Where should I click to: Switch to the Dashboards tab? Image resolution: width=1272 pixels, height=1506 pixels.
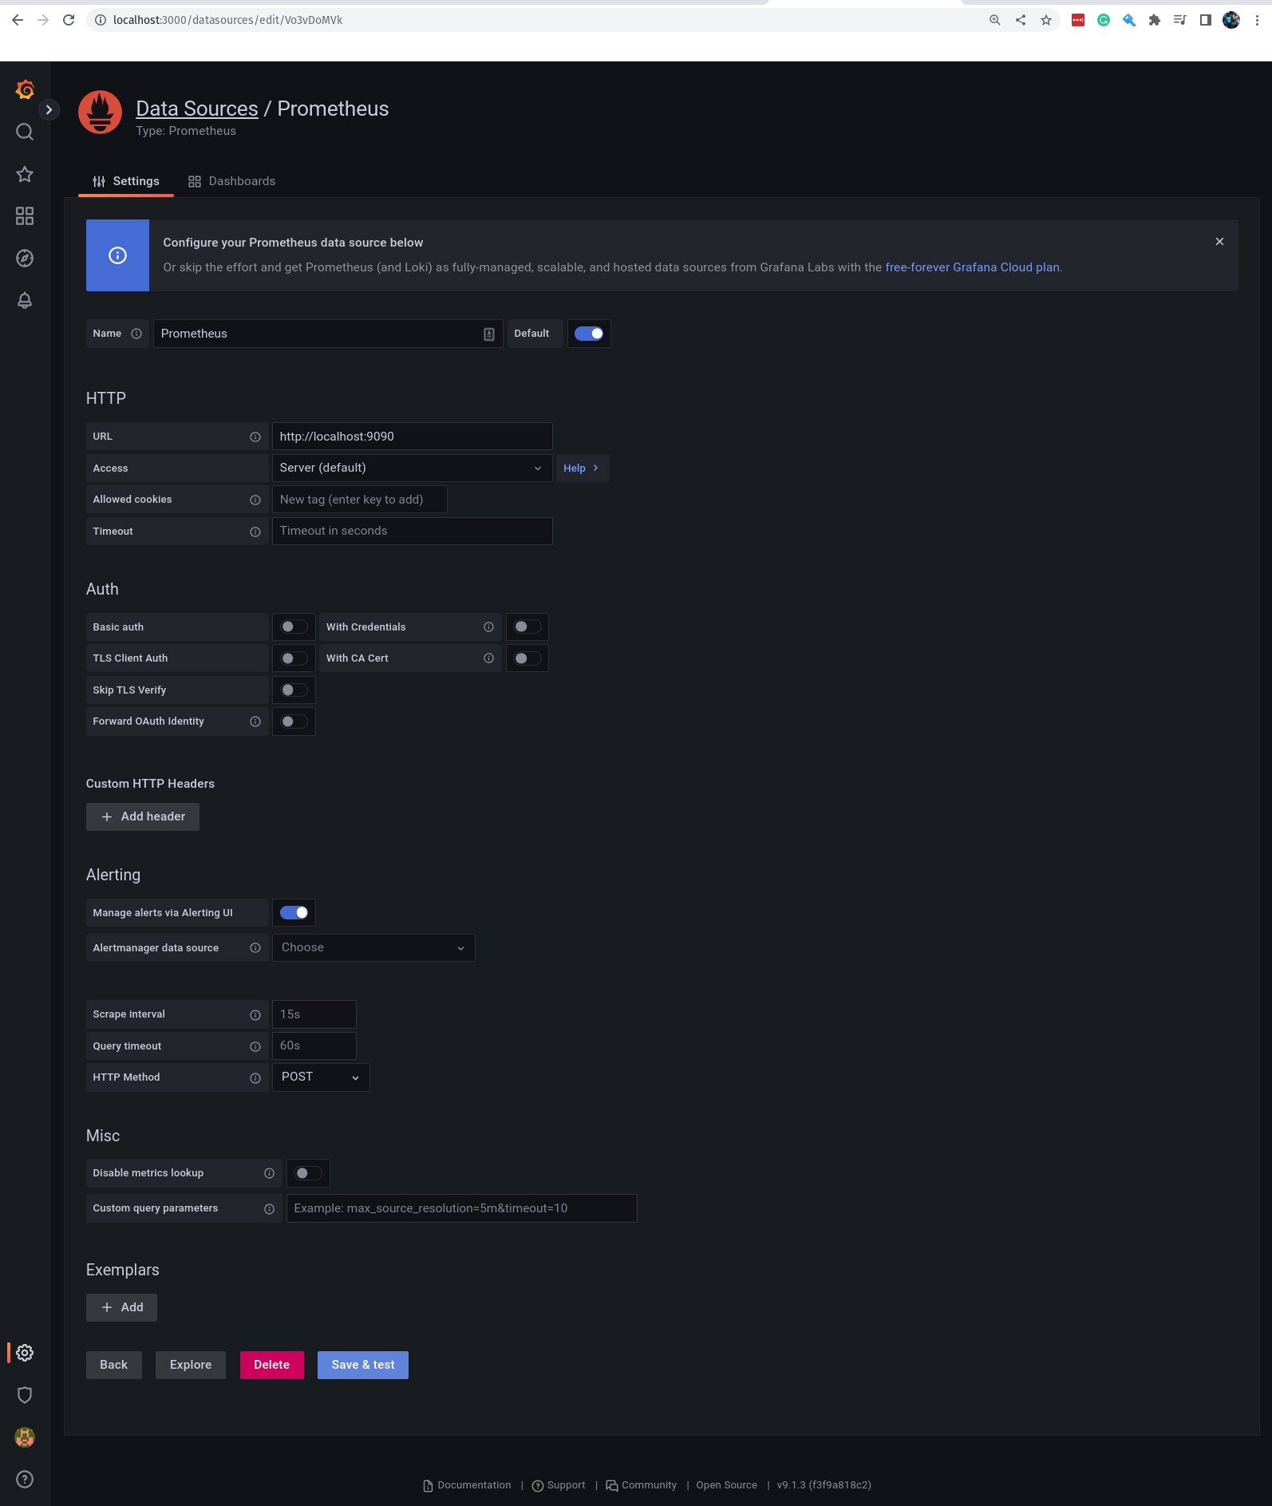point(231,181)
